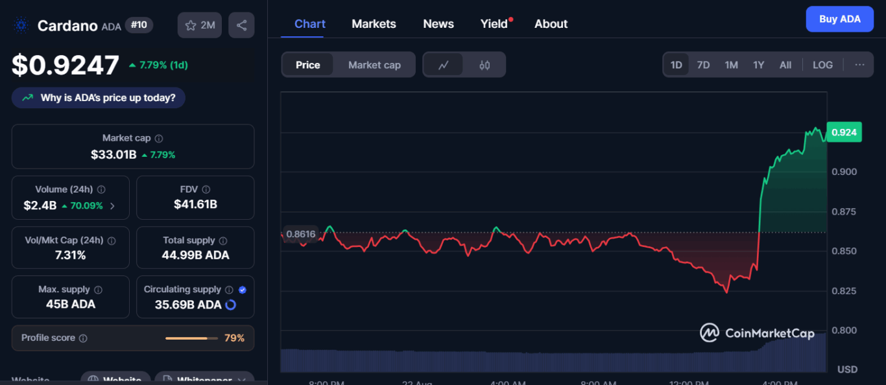Image resolution: width=886 pixels, height=385 pixels.
Task: Show info tooltip beside FDV label
Action: (206, 189)
